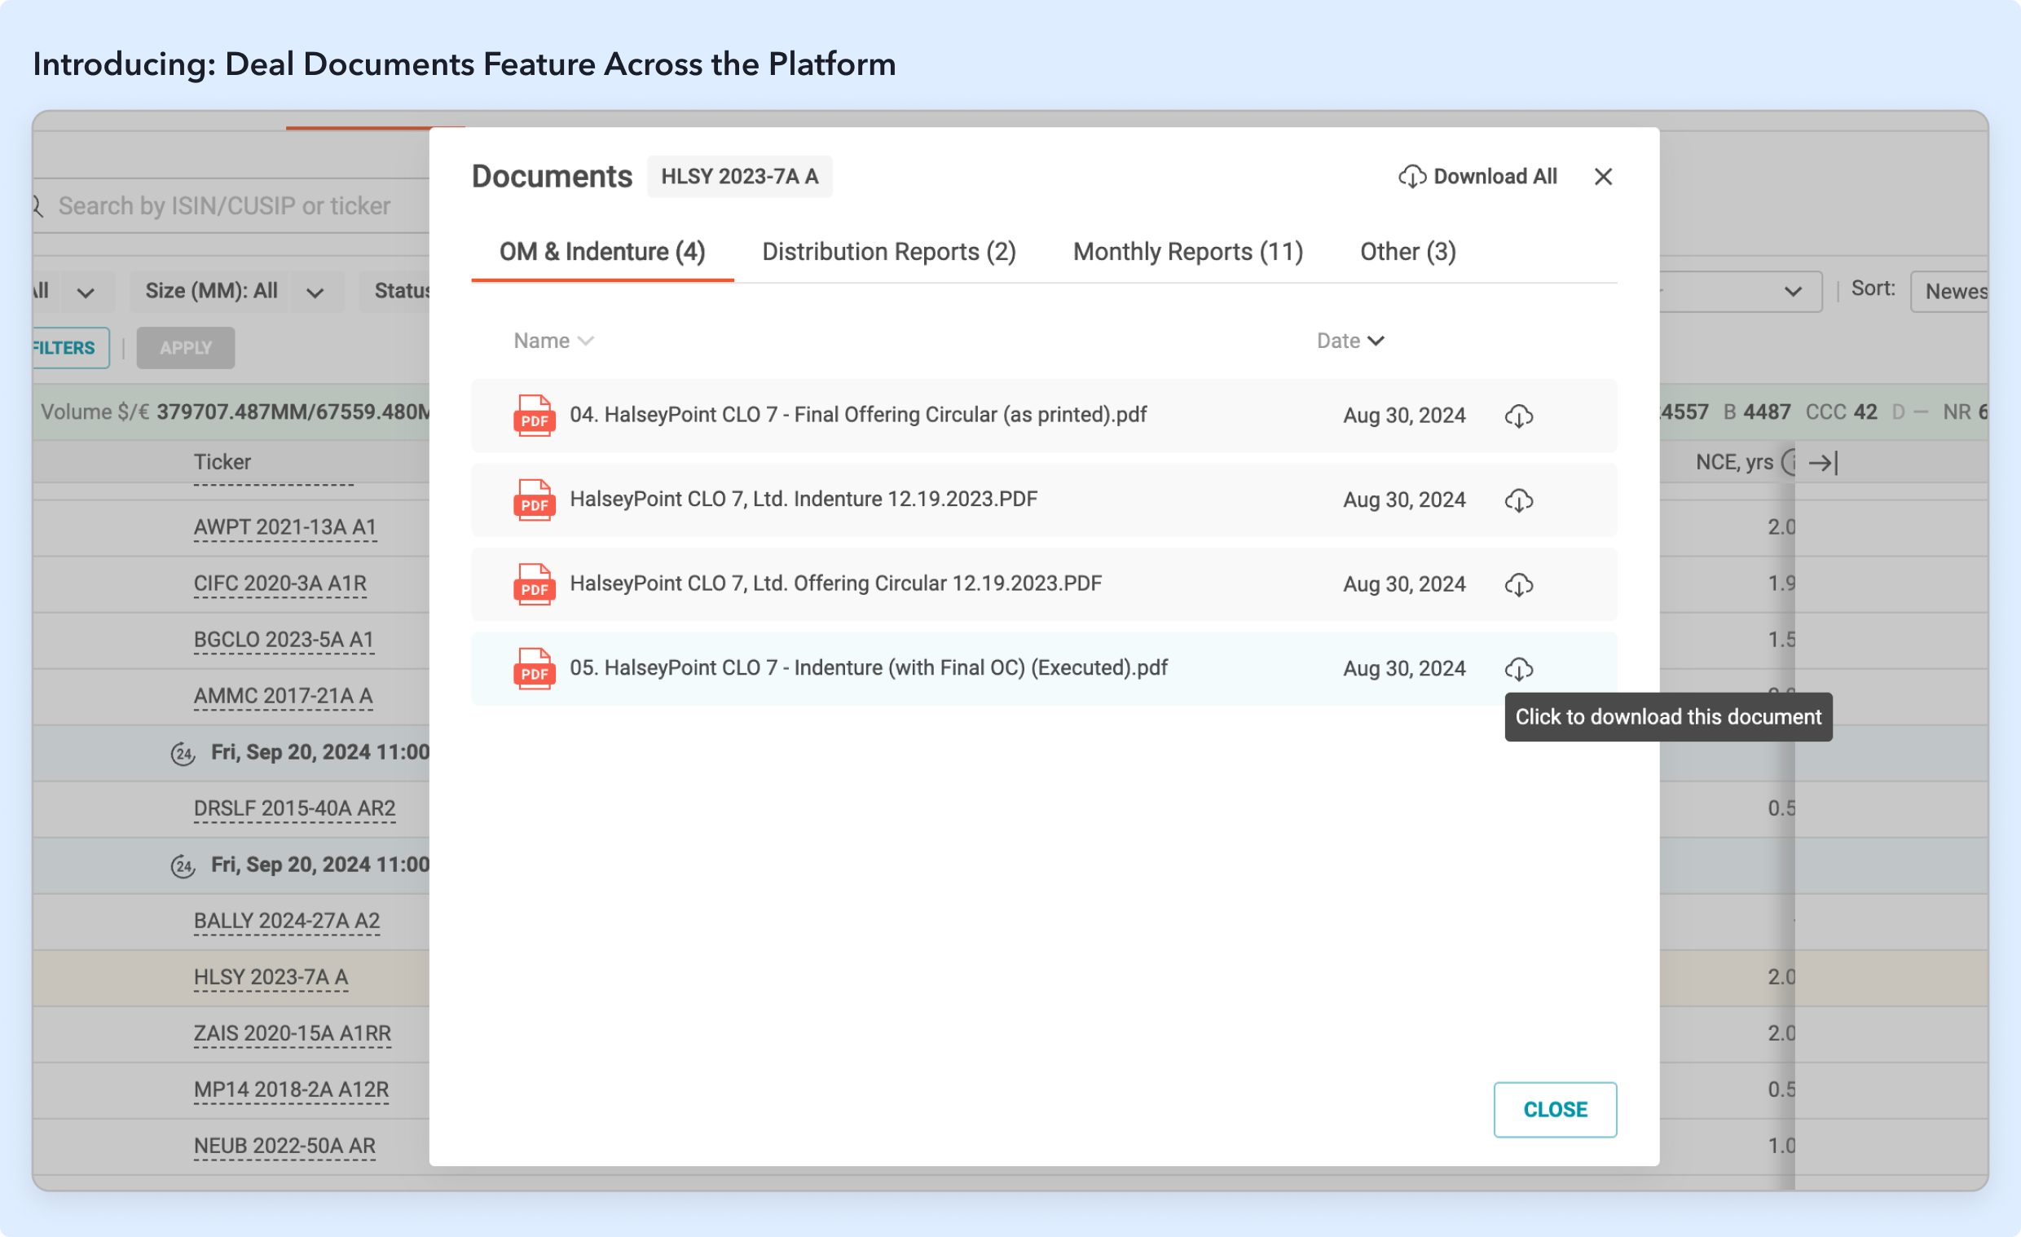Switch to Distribution Reports (2) tab
Screen dimensions: 2021x1237
click(888, 252)
